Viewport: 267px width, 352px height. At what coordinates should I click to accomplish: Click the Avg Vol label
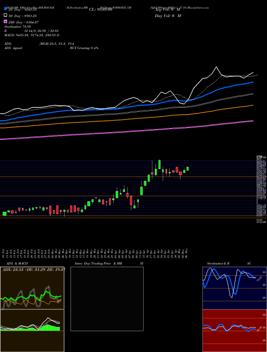(168, 10)
